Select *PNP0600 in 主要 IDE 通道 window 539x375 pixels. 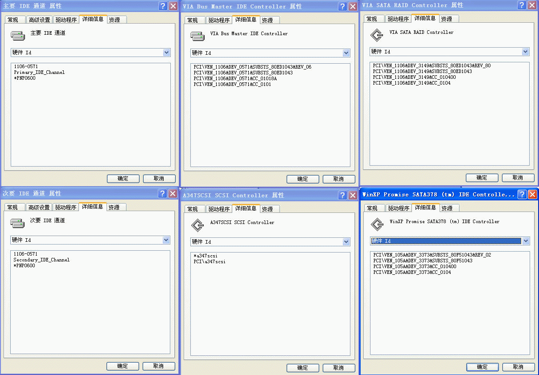[x=25, y=78]
